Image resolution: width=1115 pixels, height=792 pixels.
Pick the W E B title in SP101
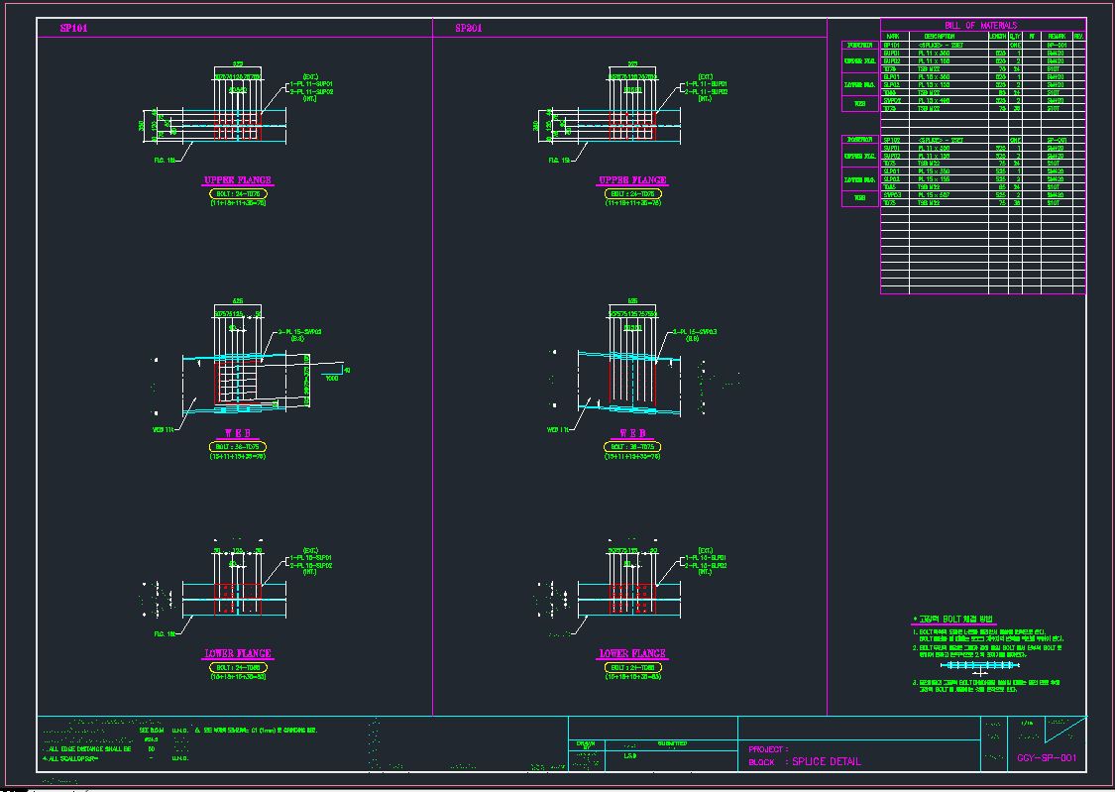tap(238, 433)
